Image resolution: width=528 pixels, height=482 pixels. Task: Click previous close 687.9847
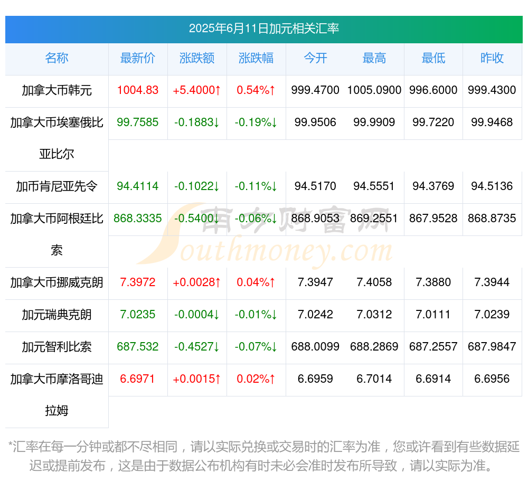(492, 347)
